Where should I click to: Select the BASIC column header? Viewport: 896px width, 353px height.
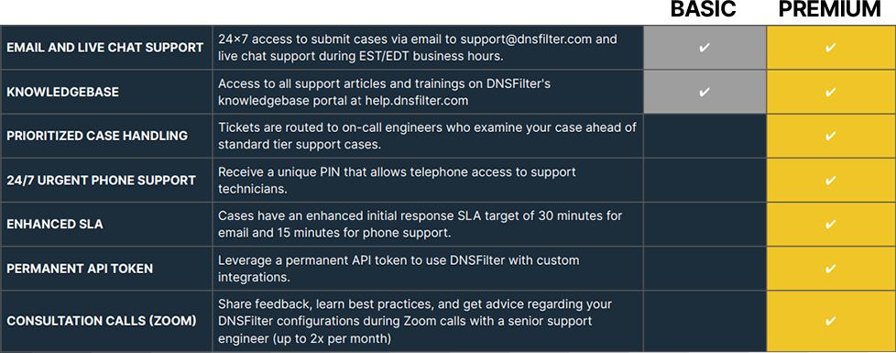tap(704, 10)
